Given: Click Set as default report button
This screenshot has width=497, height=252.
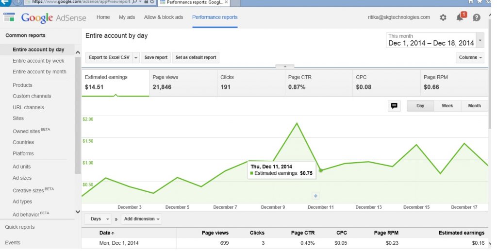Looking at the screenshot, I should pos(196,58).
